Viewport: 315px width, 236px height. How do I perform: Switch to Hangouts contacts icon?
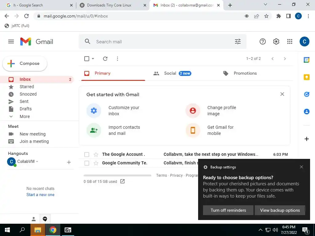(34, 219)
